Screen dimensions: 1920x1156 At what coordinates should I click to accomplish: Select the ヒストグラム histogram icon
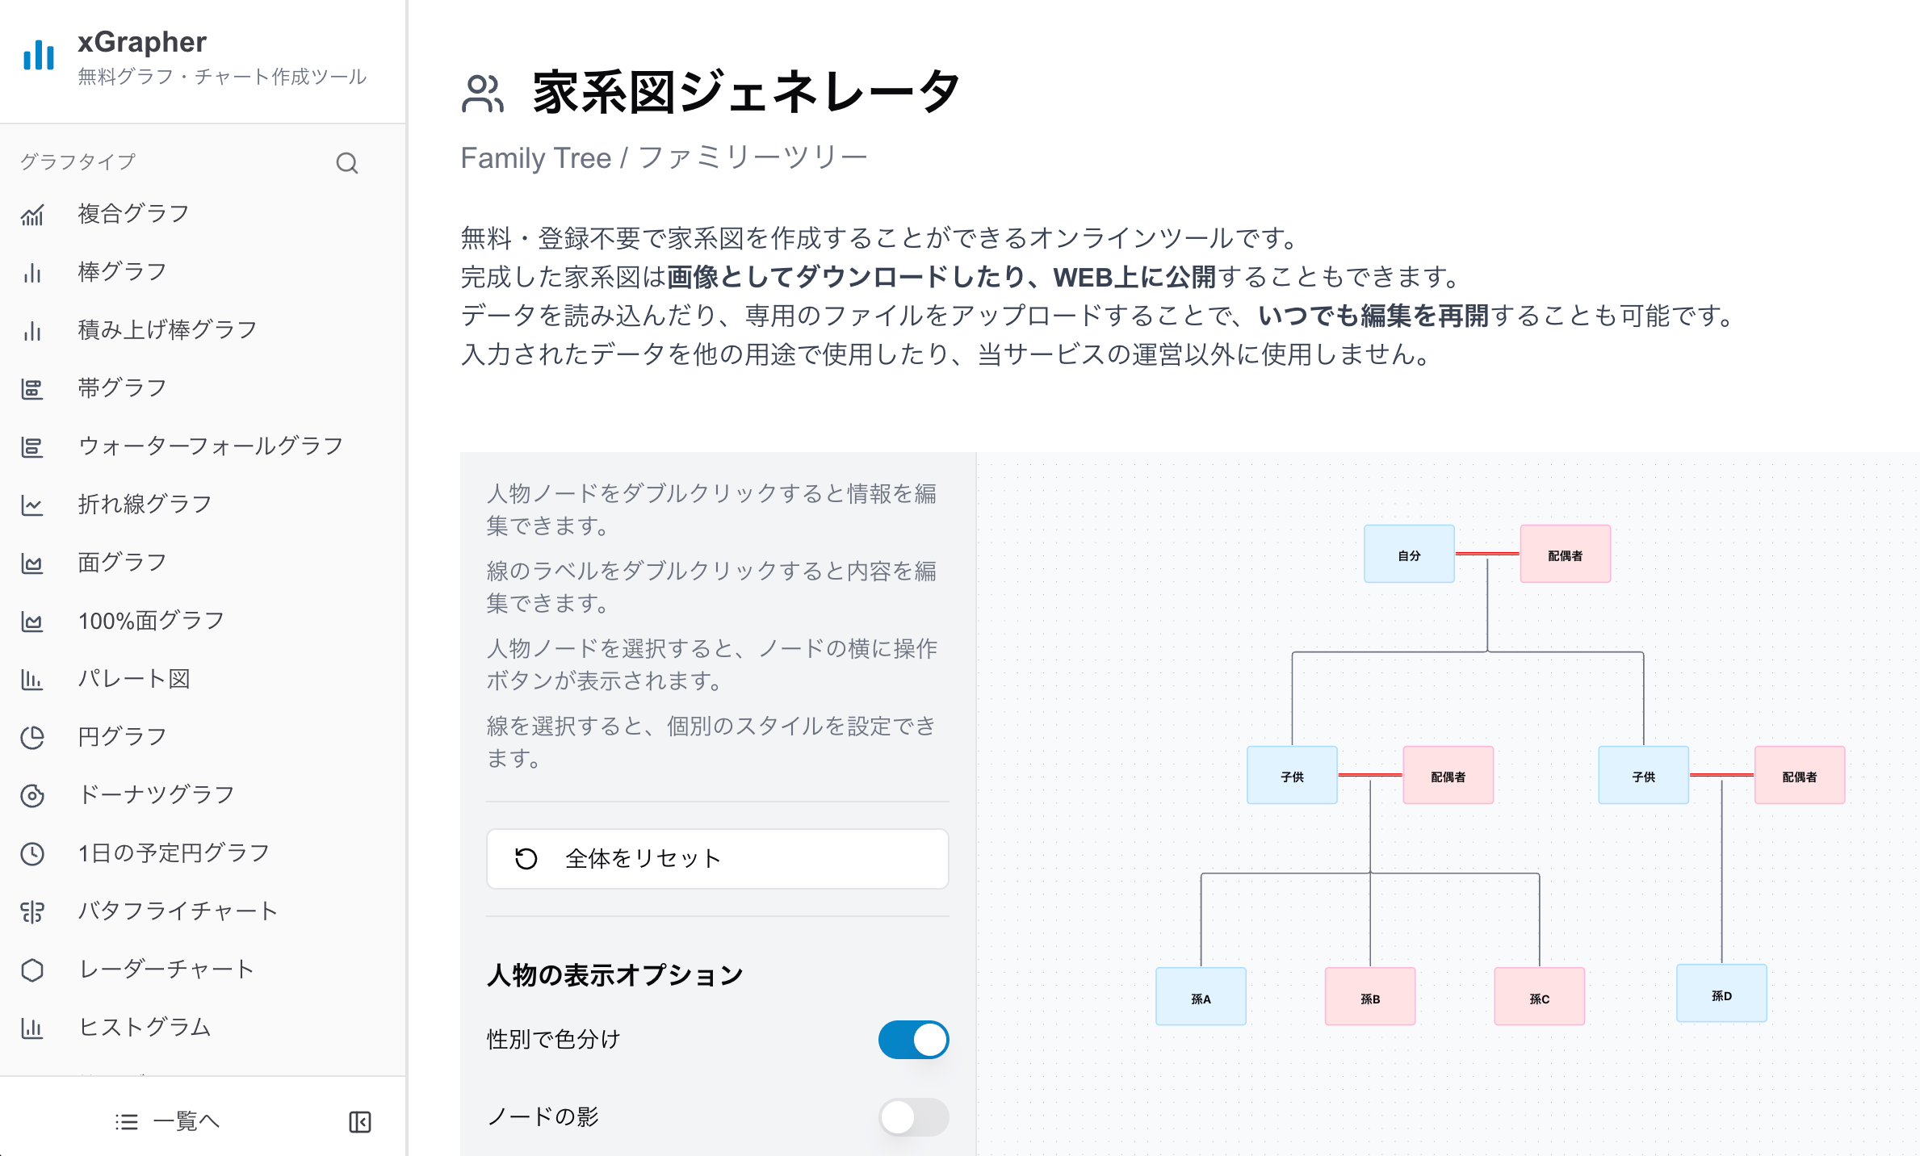point(33,1028)
